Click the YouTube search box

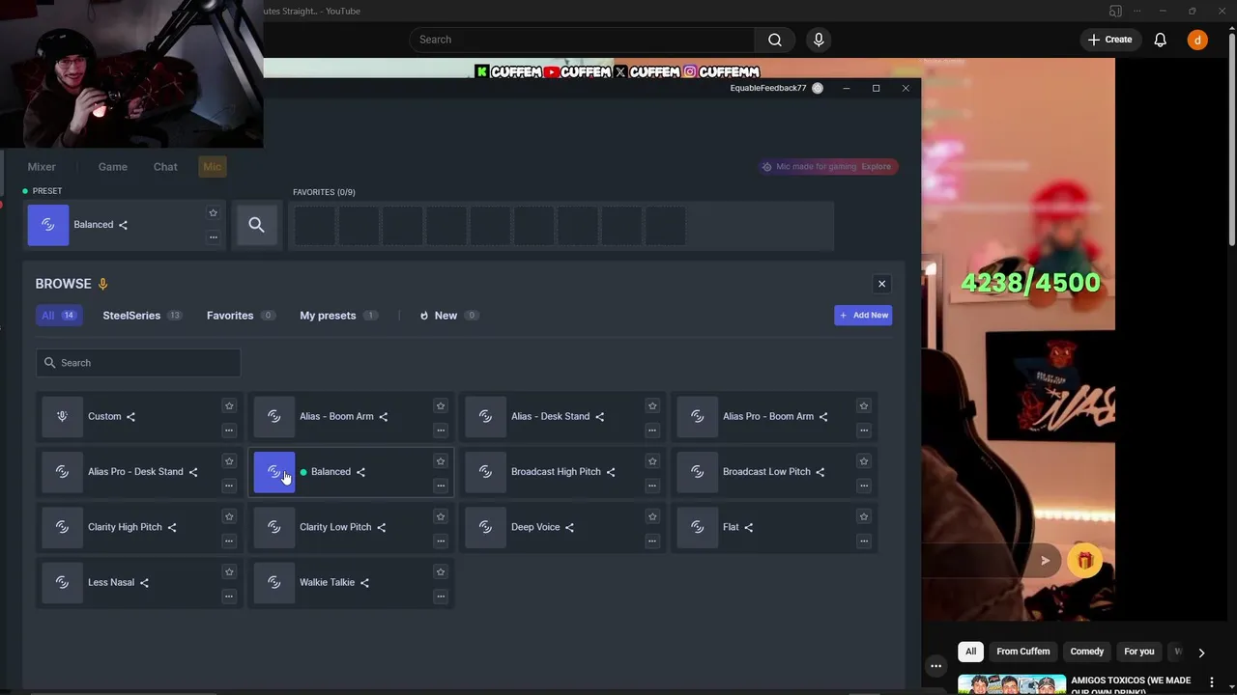[582, 40]
